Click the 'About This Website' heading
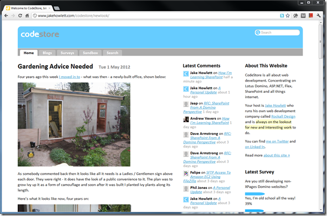The width and height of the screenshot is (327, 216). pos(266,66)
